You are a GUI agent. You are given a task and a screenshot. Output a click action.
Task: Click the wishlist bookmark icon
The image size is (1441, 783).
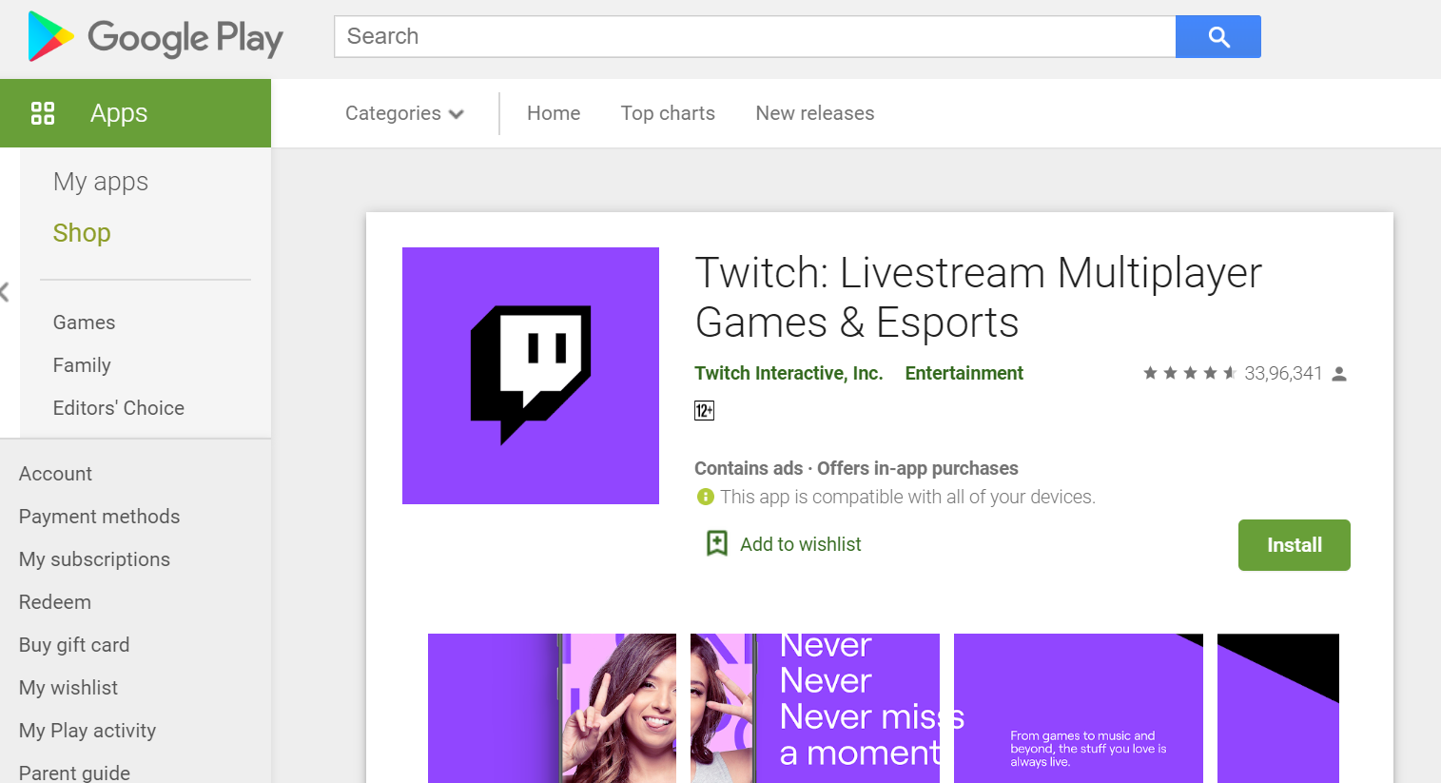[x=716, y=543]
